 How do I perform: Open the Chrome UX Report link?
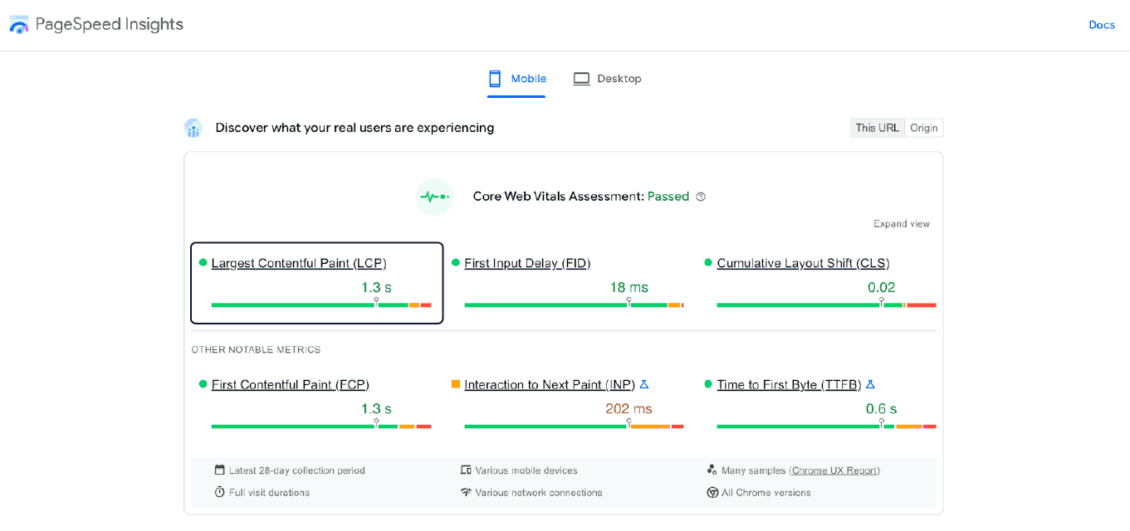(834, 470)
